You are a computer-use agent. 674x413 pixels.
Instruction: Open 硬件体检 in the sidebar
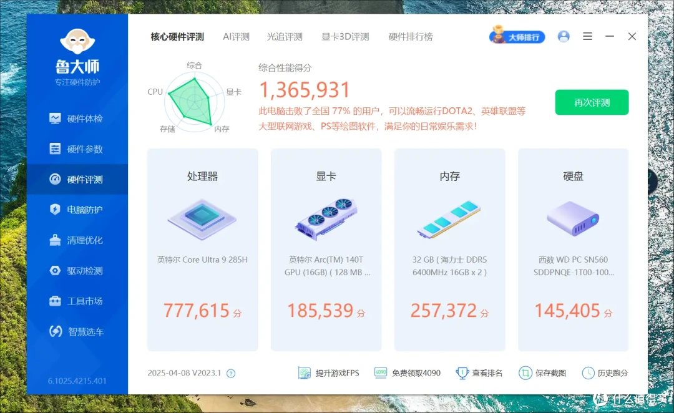[77, 119]
